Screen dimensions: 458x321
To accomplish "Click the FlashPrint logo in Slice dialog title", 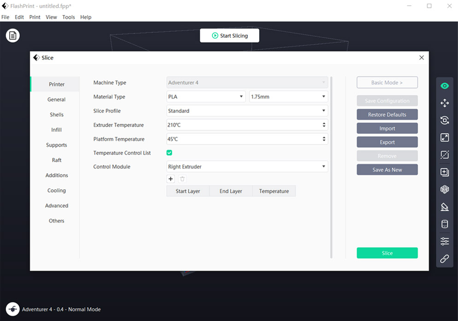I will pos(36,58).
